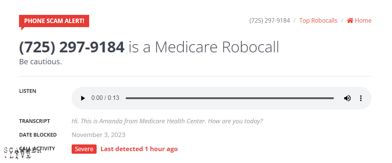Viewport: 392px width, 163px height.
Task: Click the DATE BLOCKED label
Action: tap(38, 135)
